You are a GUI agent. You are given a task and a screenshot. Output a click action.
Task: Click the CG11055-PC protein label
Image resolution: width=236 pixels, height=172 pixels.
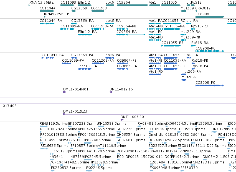pos(175,66)
